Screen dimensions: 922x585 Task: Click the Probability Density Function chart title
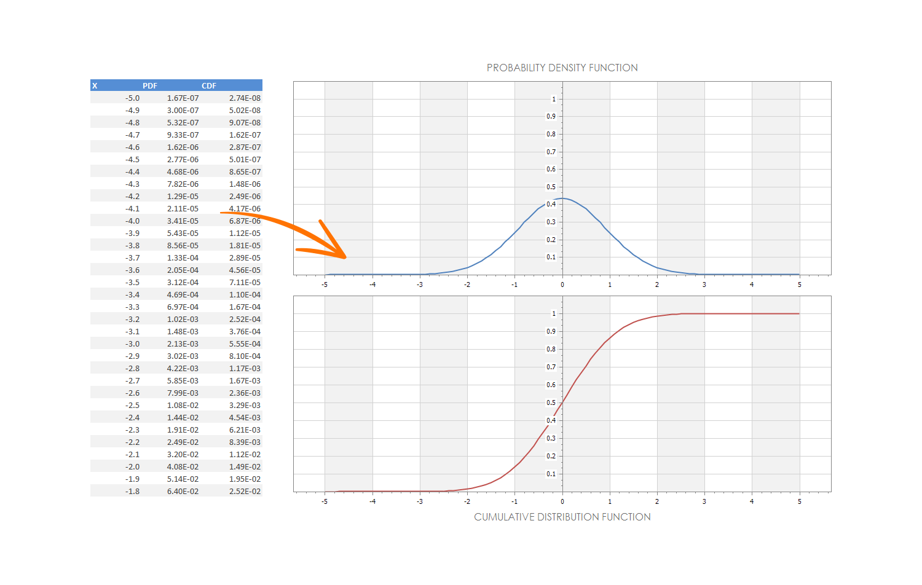pyautogui.click(x=562, y=68)
